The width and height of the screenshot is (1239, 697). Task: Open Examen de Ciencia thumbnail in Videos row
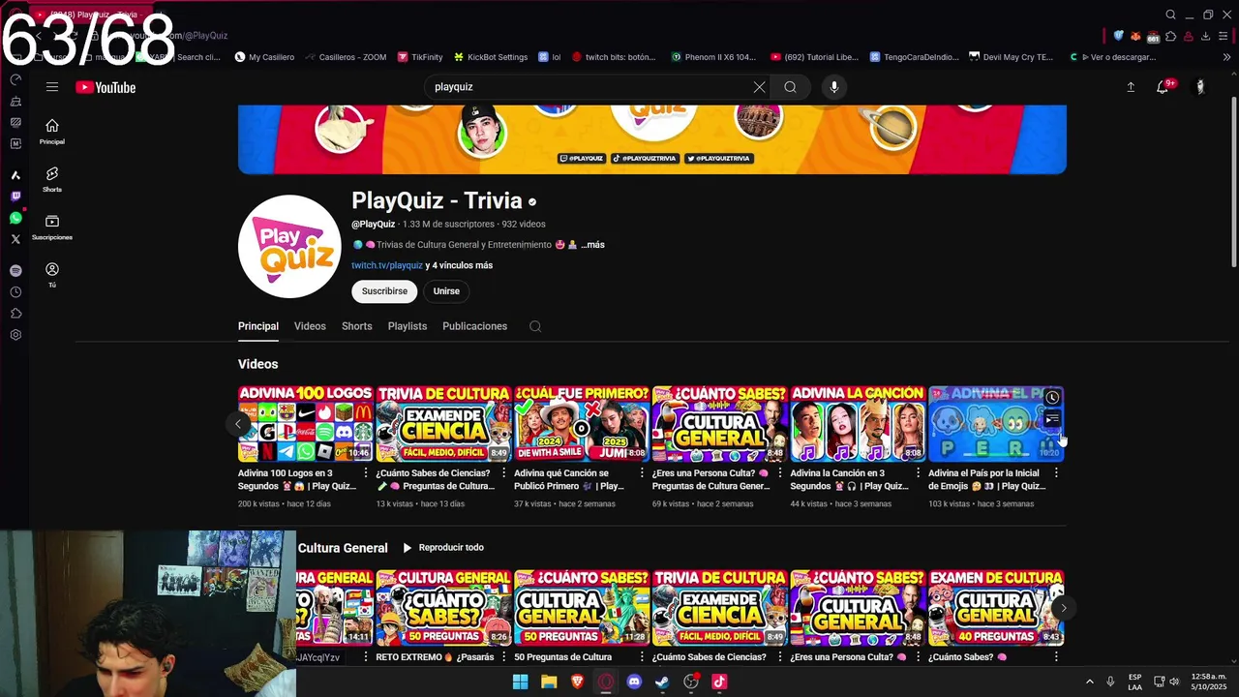(x=443, y=424)
